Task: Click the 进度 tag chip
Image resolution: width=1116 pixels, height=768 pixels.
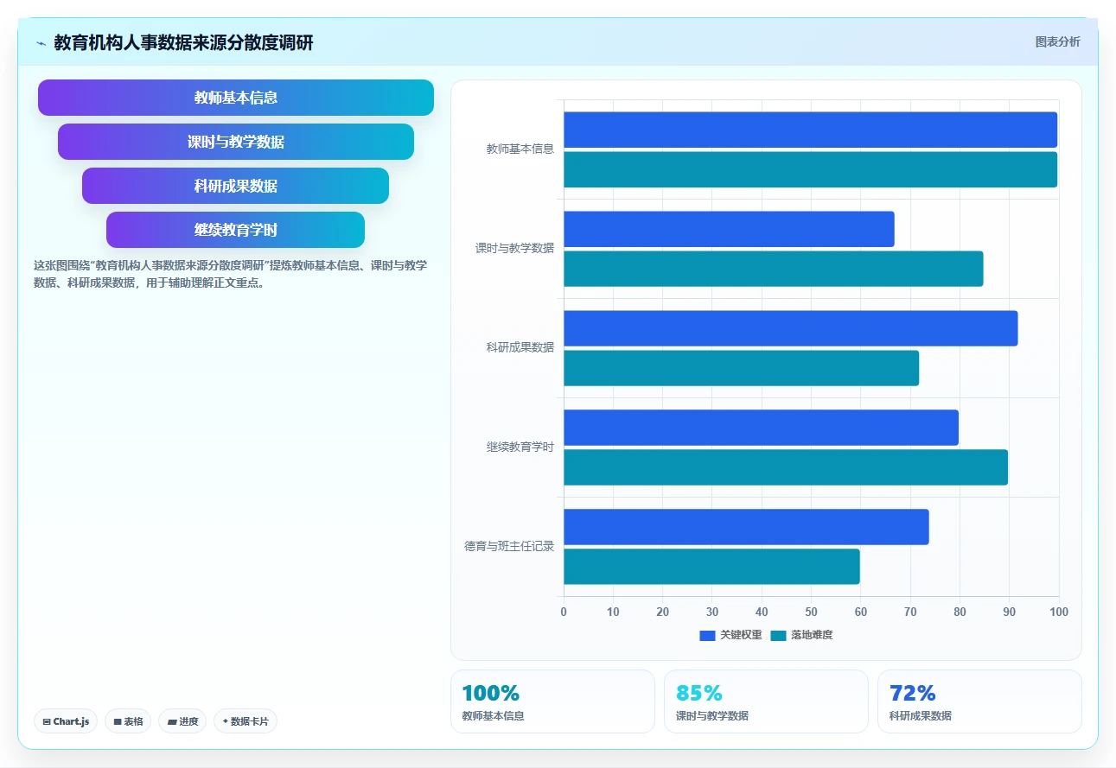Action: click(182, 721)
